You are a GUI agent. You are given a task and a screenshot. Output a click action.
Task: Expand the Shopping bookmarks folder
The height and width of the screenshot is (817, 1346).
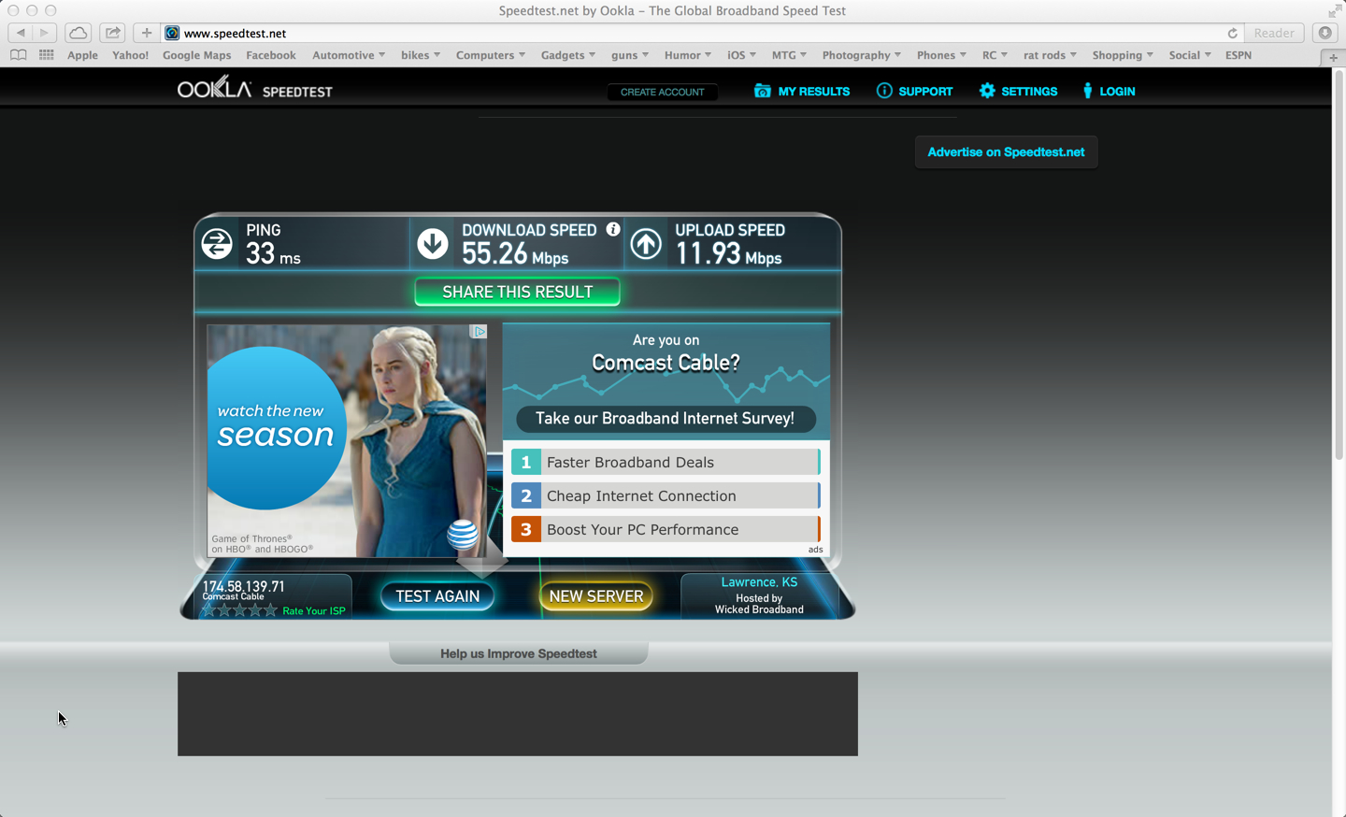click(x=1124, y=55)
